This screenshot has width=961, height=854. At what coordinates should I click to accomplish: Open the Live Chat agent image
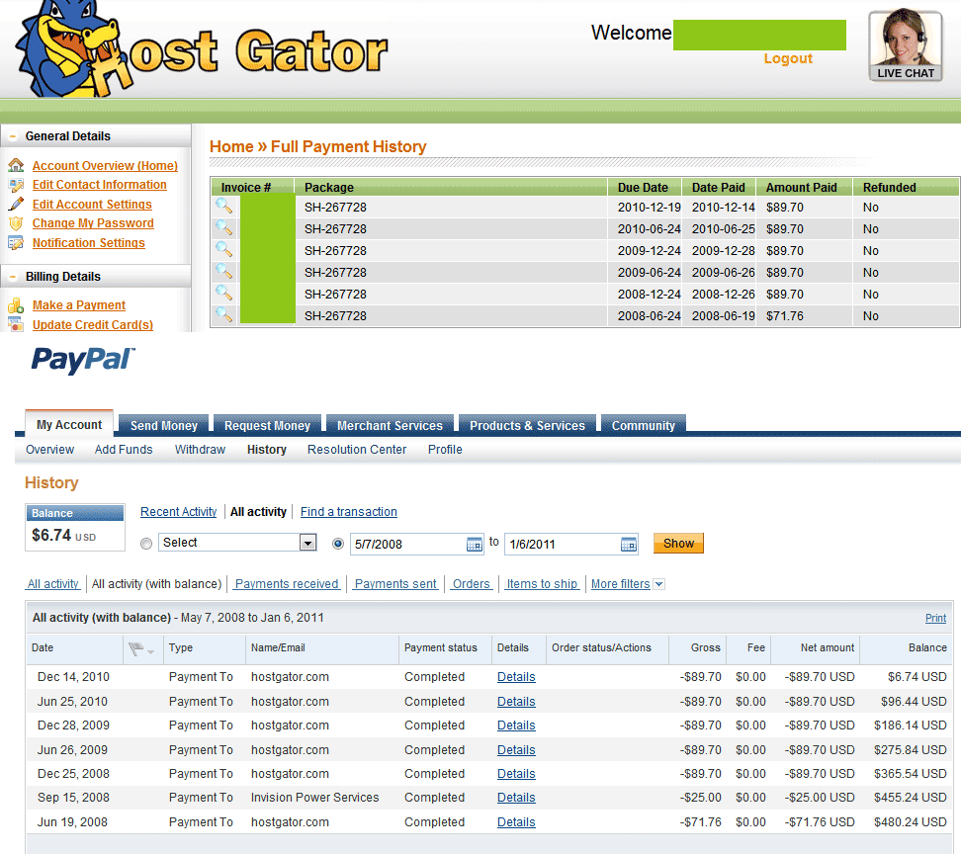point(906,45)
